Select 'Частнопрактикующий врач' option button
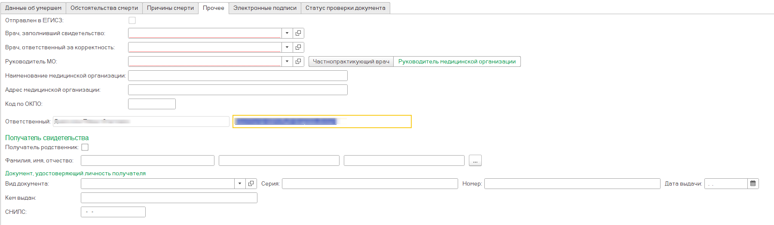This screenshot has width=774, height=225. [351, 62]
